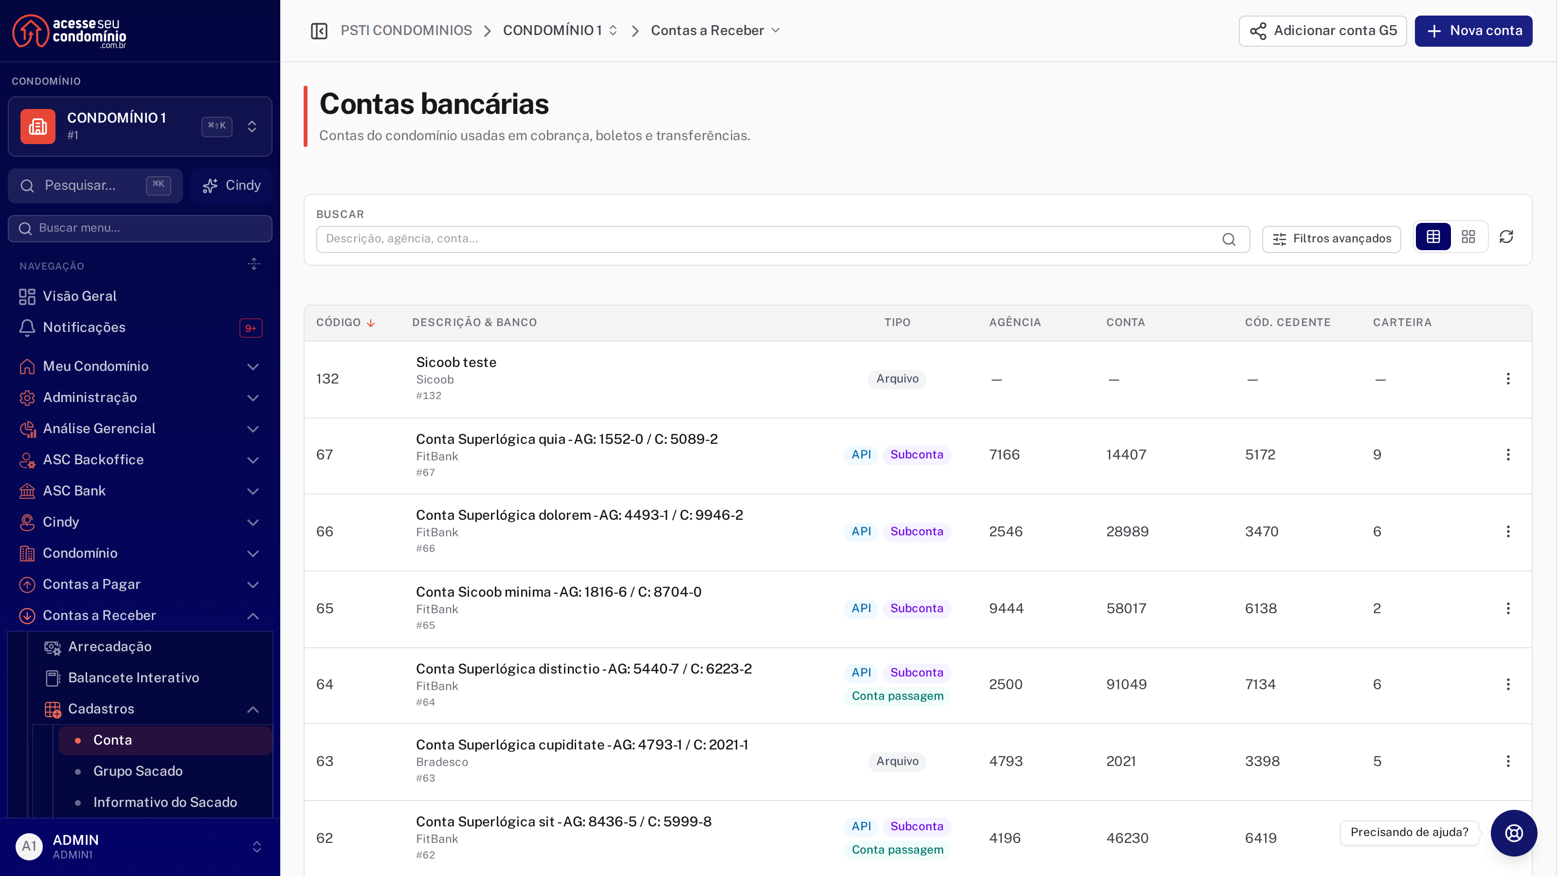The height and width of the screenshot is (876, 1557).
Task: Click Adicionar conta G5 button
Action: (1322, 31)
